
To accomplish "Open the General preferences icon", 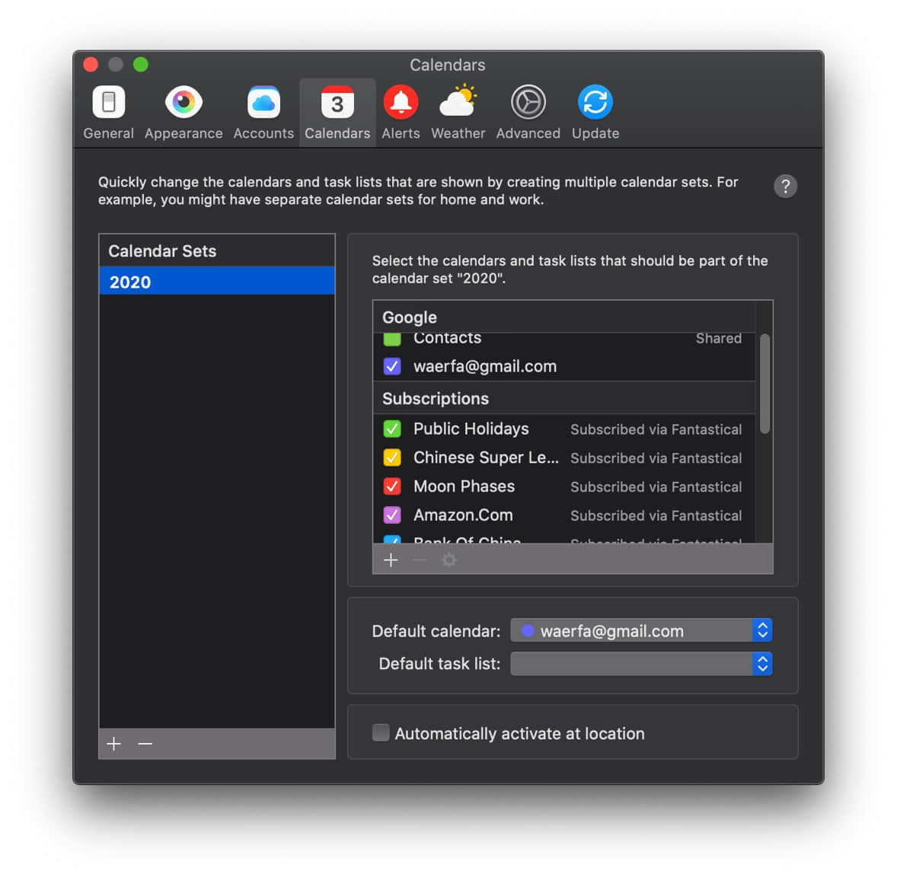I will (x=108, y=102).
